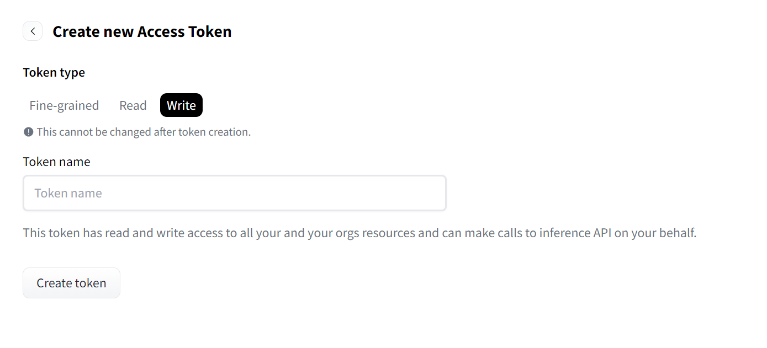Focus the Token name input field
Image resolution: width=767 pixels, height=348 pixels.
(234, 193)
